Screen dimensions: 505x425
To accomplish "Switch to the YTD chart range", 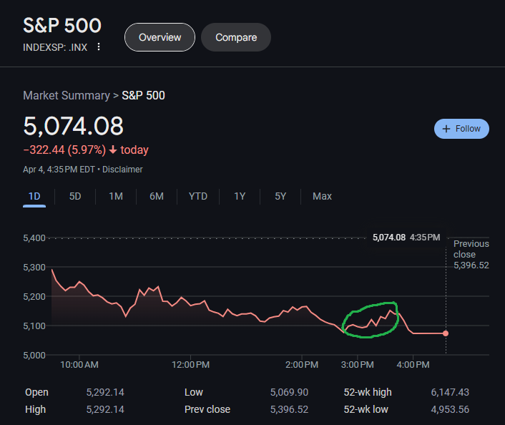I will pyautogui.click(x=198, y=196).
